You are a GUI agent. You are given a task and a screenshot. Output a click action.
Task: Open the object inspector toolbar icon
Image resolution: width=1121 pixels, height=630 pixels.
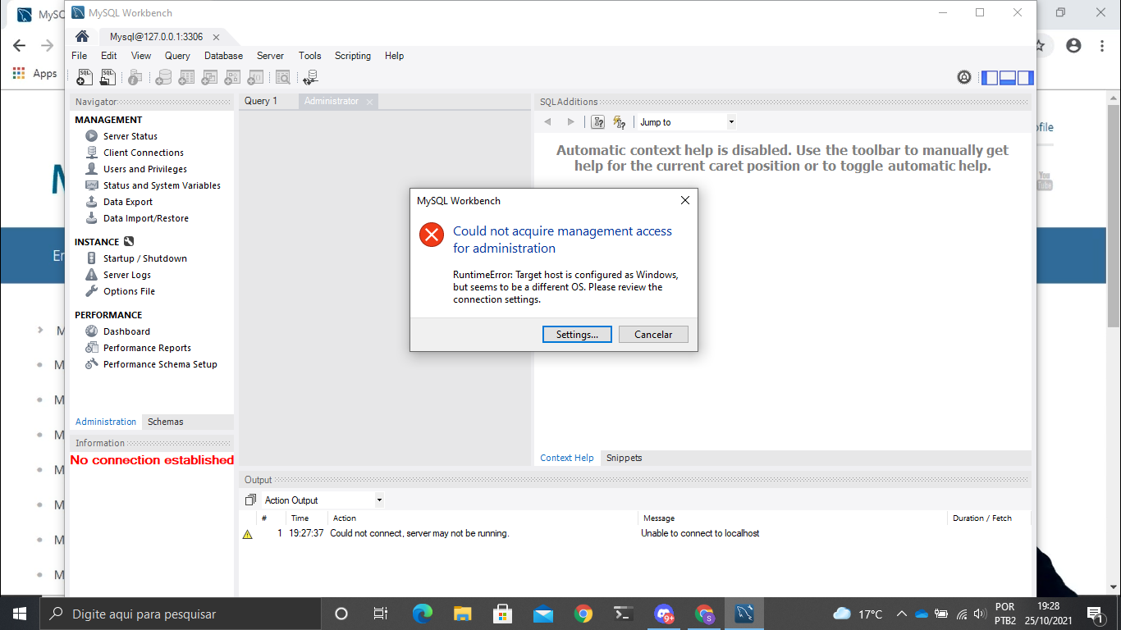(x=135, y=77)
